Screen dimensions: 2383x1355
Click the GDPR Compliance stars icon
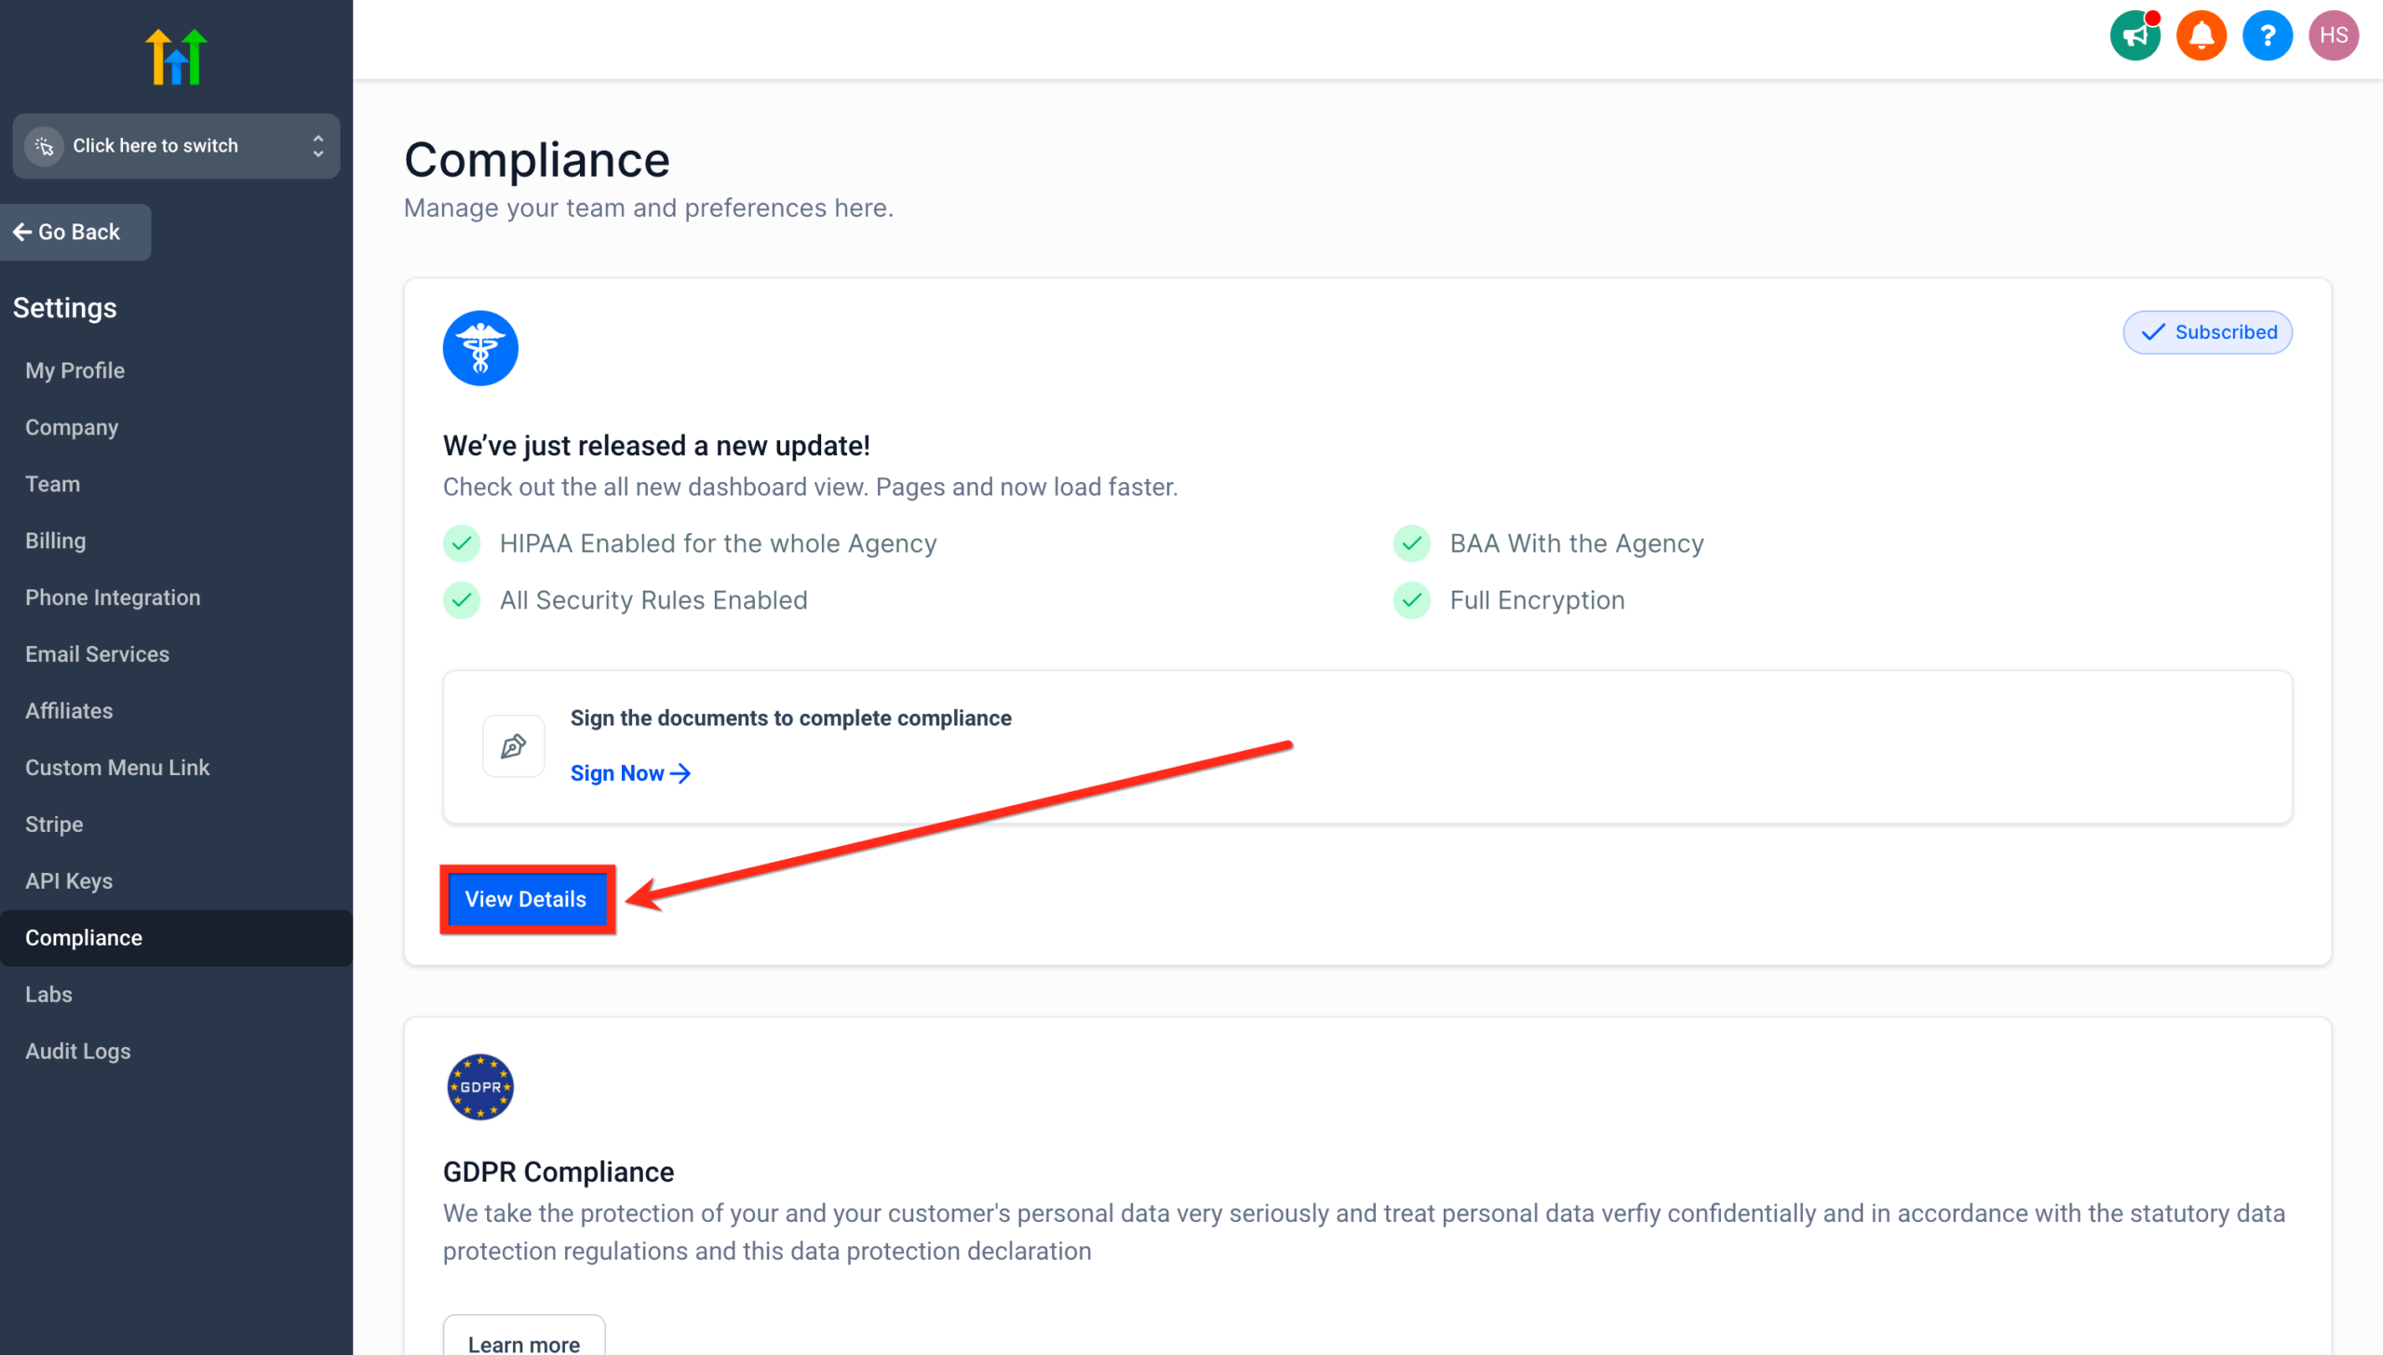(479, 1086)
